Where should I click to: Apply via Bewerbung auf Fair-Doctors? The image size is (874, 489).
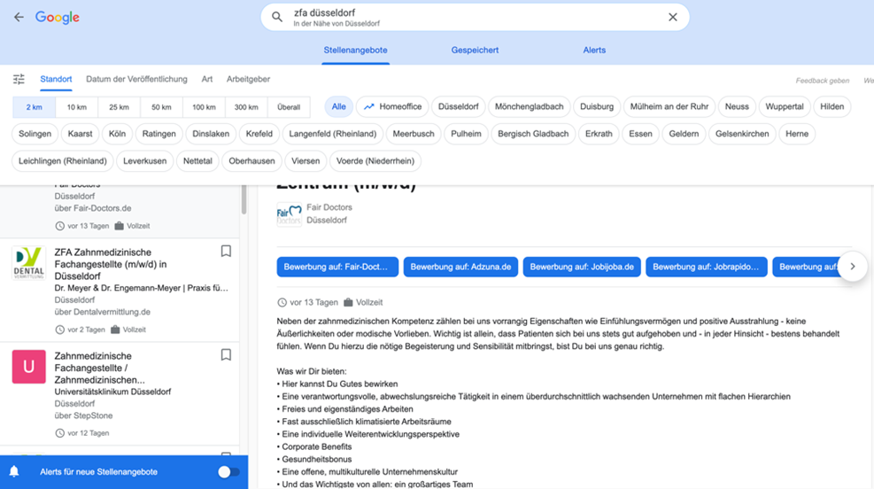(337, 267)
